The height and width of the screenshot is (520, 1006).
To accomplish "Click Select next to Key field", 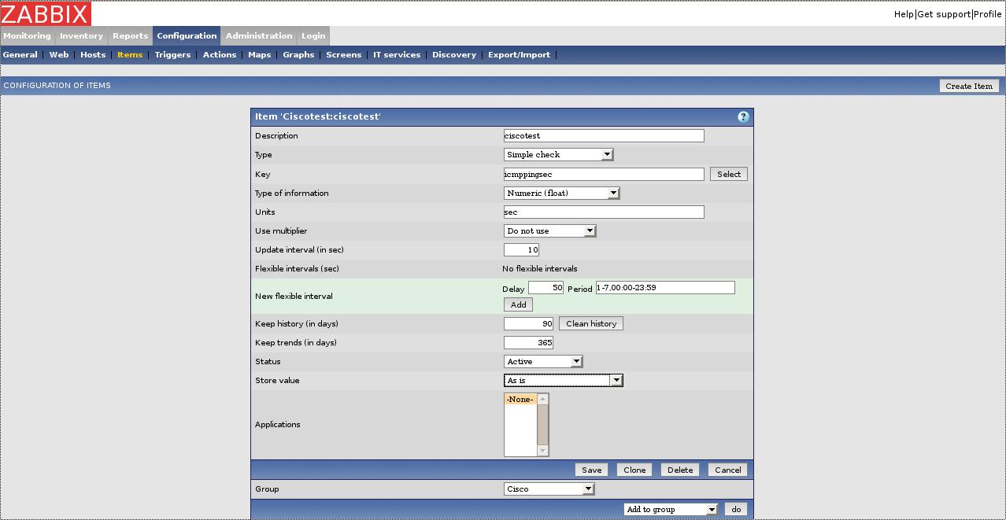I will click(x=728, y=174).
